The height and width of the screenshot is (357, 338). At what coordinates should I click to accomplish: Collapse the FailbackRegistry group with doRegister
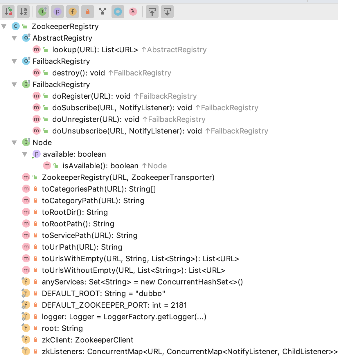pos(14,84)
